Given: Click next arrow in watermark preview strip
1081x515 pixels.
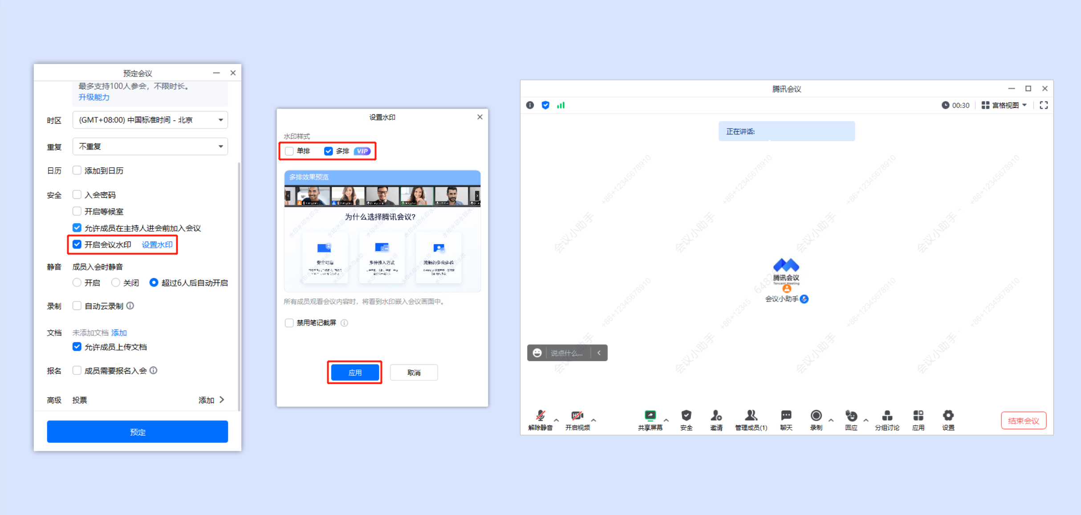Looking at the screenshot, I should 477,196.
